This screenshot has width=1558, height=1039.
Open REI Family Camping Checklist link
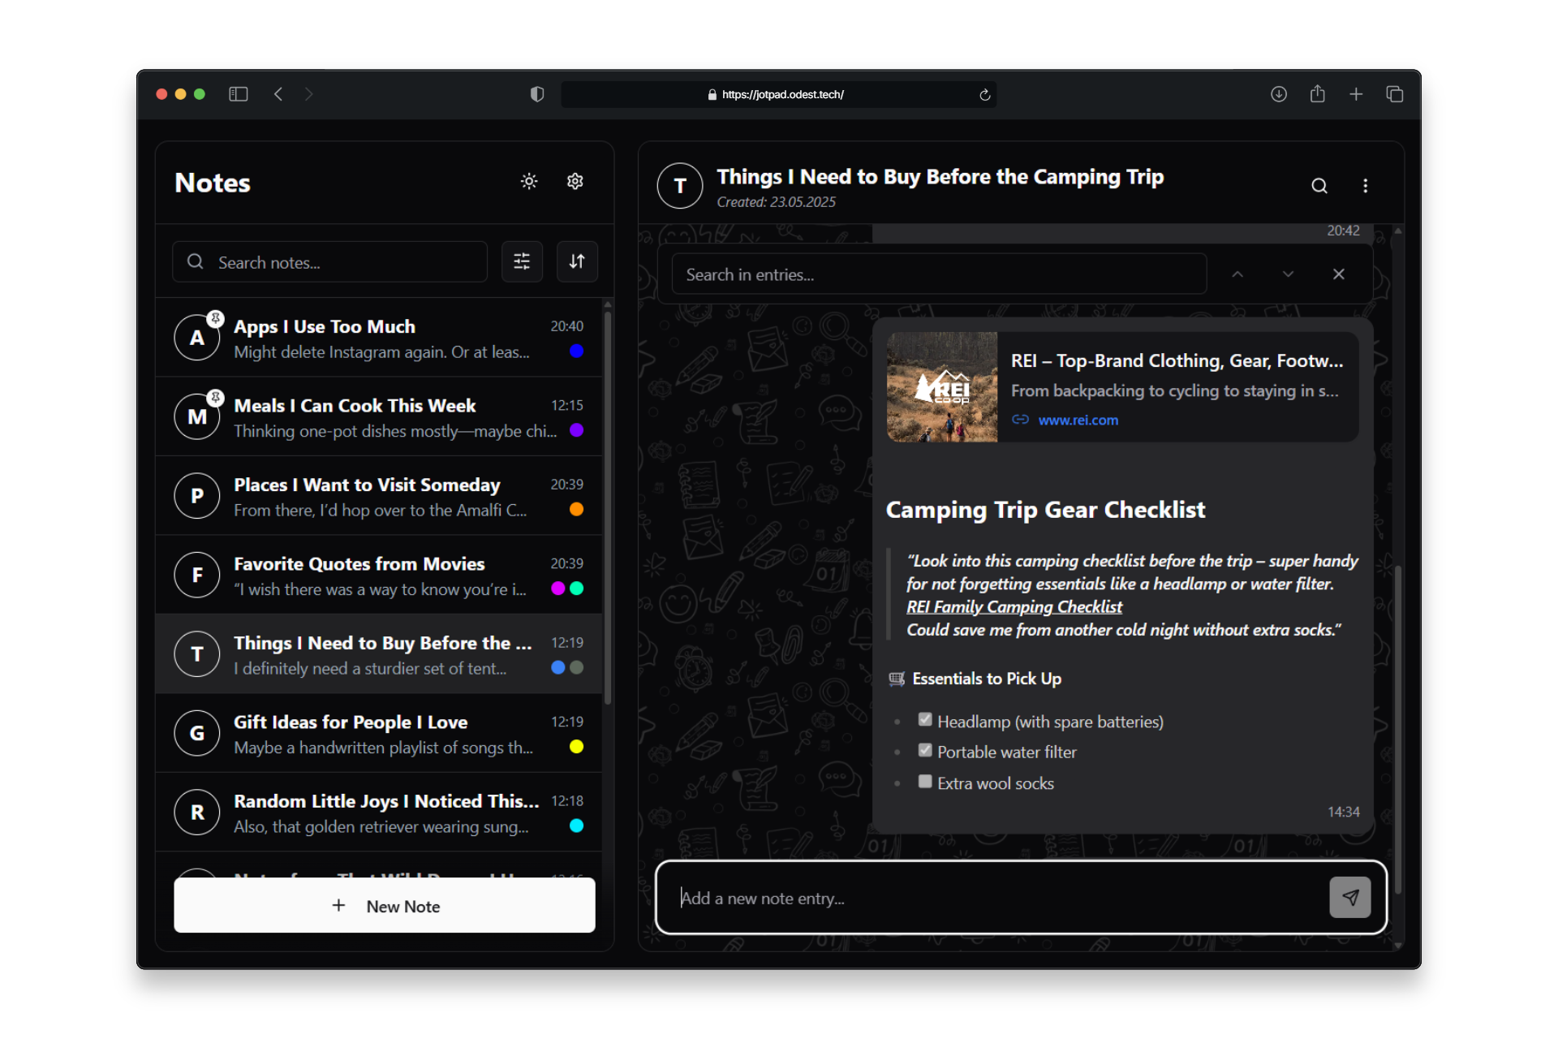[1014, 607]
